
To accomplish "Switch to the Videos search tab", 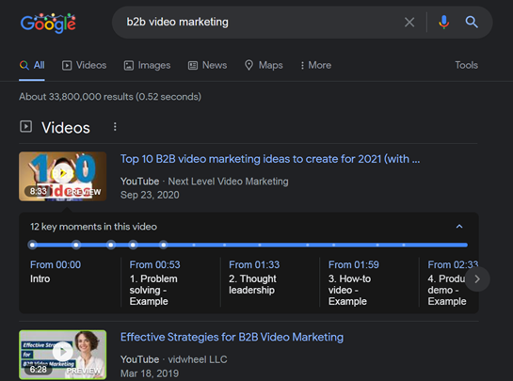I will click(x=84, y=65).
